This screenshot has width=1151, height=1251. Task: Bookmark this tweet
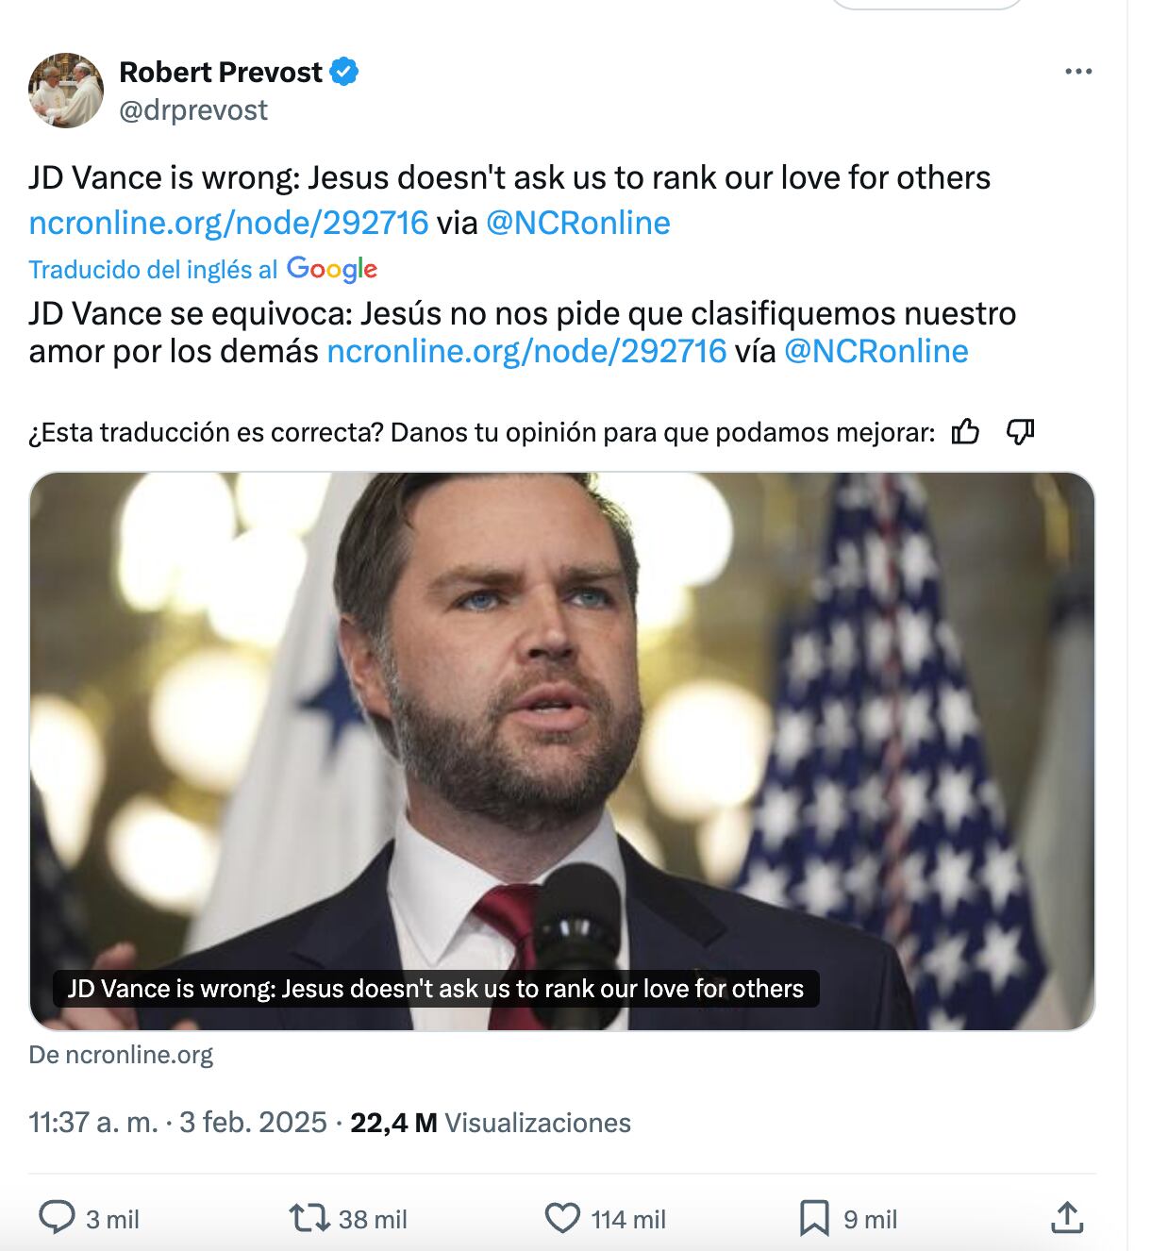point(813,1218)
